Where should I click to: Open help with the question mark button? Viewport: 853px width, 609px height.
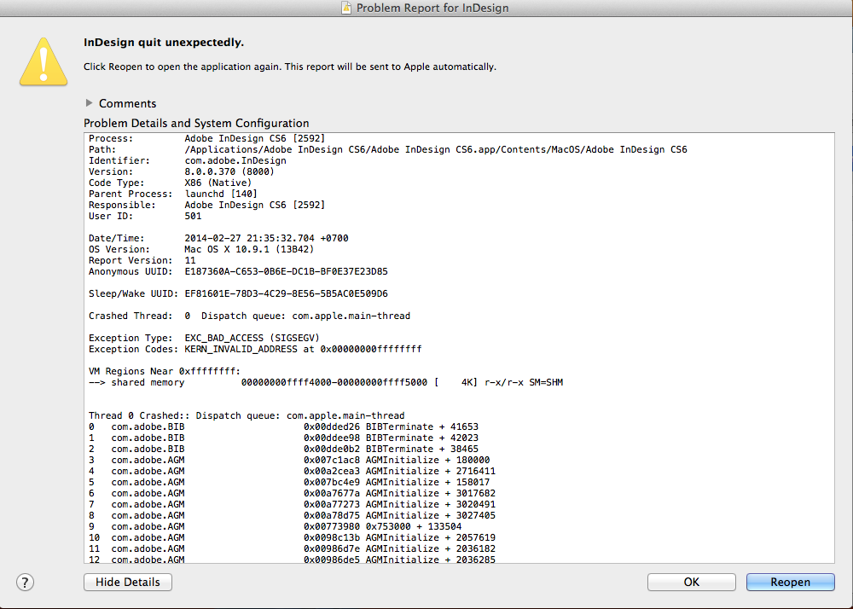coord(25,582)
